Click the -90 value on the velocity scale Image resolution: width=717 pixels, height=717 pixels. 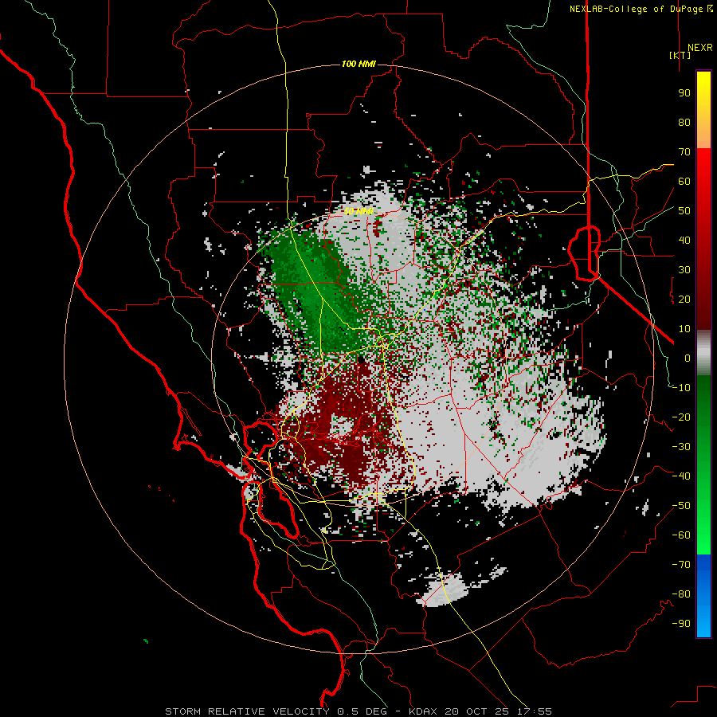click(681, 624)
